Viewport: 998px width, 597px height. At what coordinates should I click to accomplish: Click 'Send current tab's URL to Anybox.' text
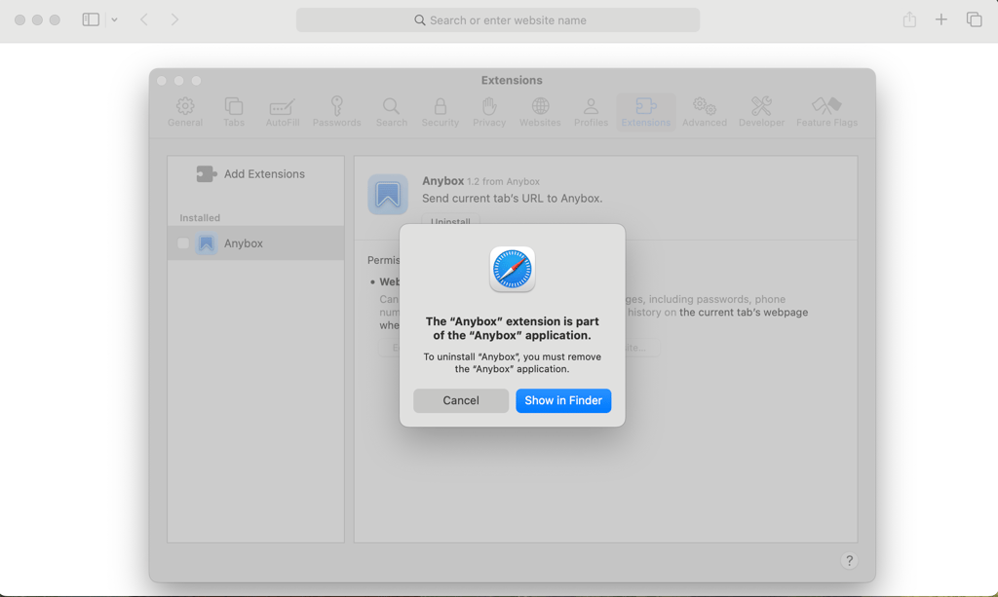pos(513,199)
